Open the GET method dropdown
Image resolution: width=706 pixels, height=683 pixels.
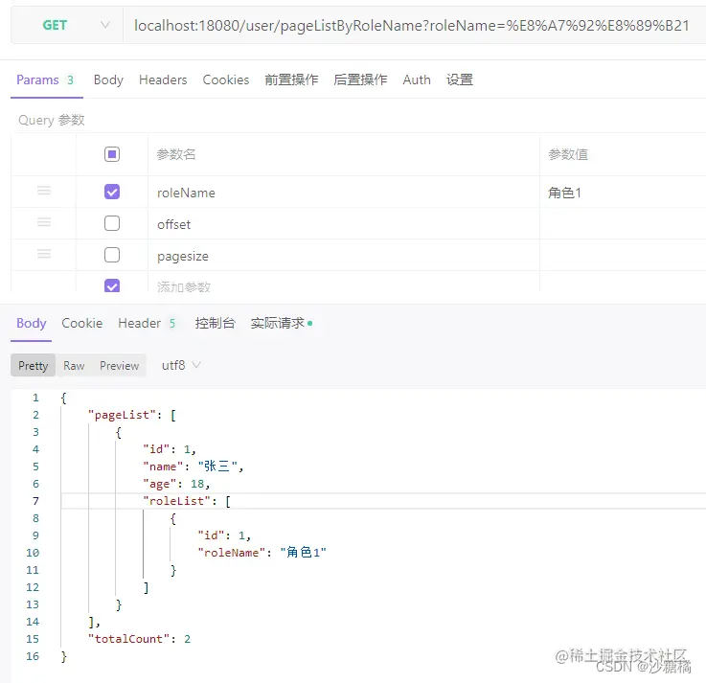[x=67, y=25]
